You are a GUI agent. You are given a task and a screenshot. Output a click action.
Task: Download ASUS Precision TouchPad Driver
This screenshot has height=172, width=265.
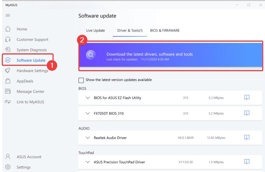247,162
